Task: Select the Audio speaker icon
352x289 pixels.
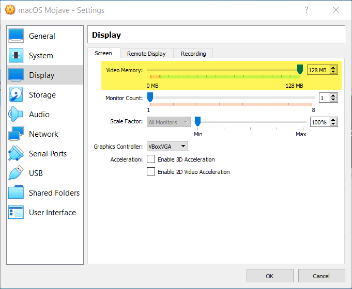Action: tap(16, 114)
